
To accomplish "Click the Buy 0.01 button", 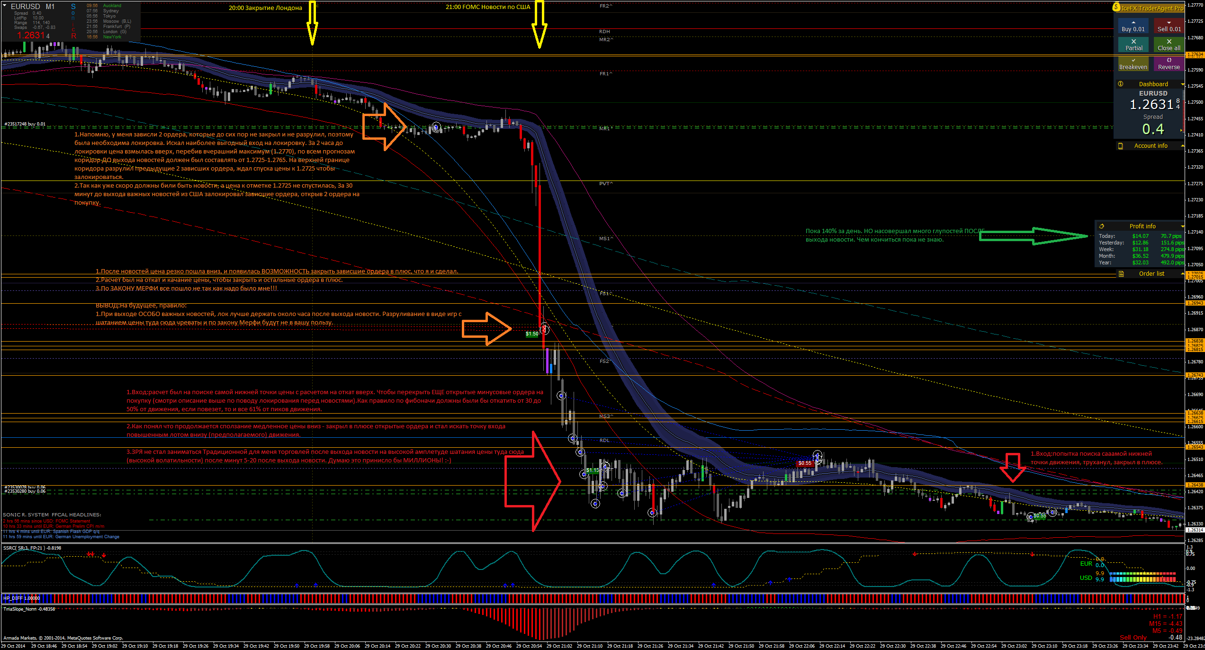I will point(1133,26).
